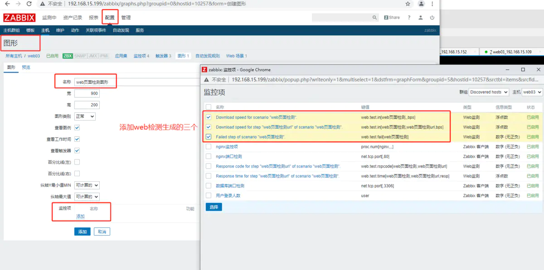
Task: Open the 所有主机 breadcrumb link
Action: coord(14,56)
